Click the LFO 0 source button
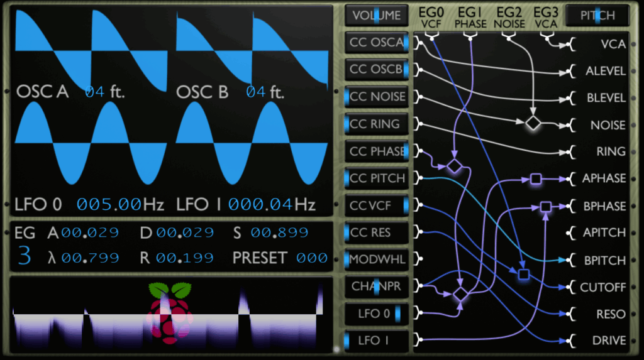Image resolution: width=644 pixels, height=360 pixels. pyautogui.click(x=377, y=314)
